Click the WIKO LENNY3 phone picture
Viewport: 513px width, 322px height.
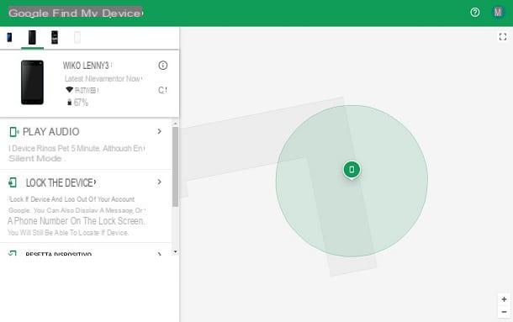32,82
